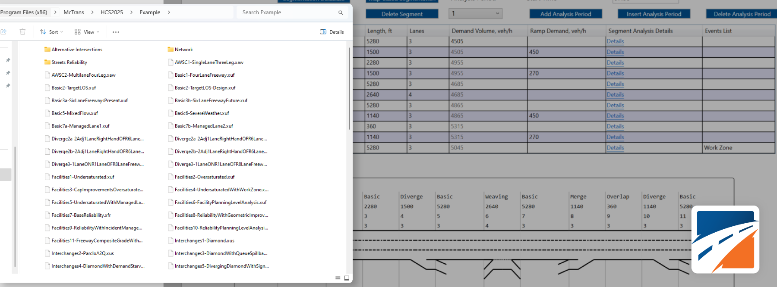Image resolution: width=777 pixels, height=287 pixels.
Task: Open the View dropdown menu
Action: point(87,32)
